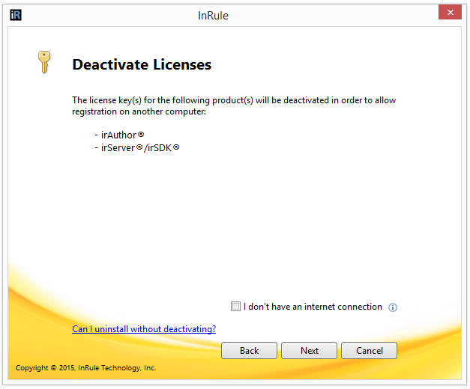Check "I don't have an internet connection" box

(235, 307)
